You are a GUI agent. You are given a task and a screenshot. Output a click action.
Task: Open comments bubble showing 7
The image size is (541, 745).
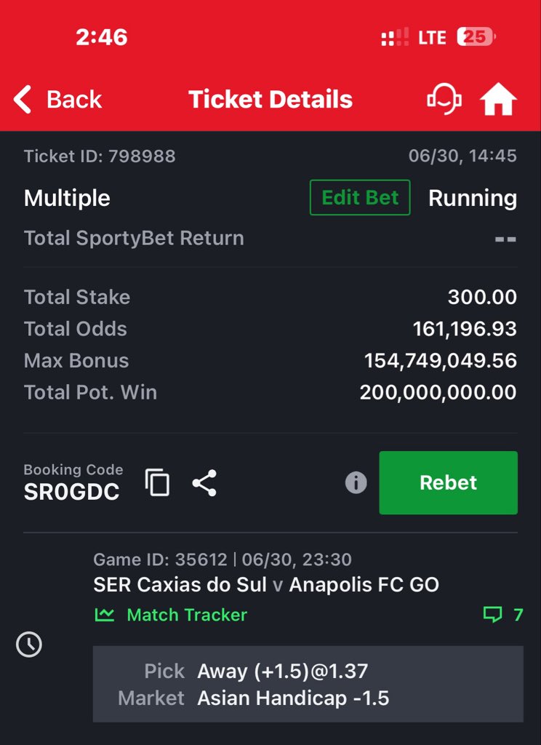pos(503,615)
